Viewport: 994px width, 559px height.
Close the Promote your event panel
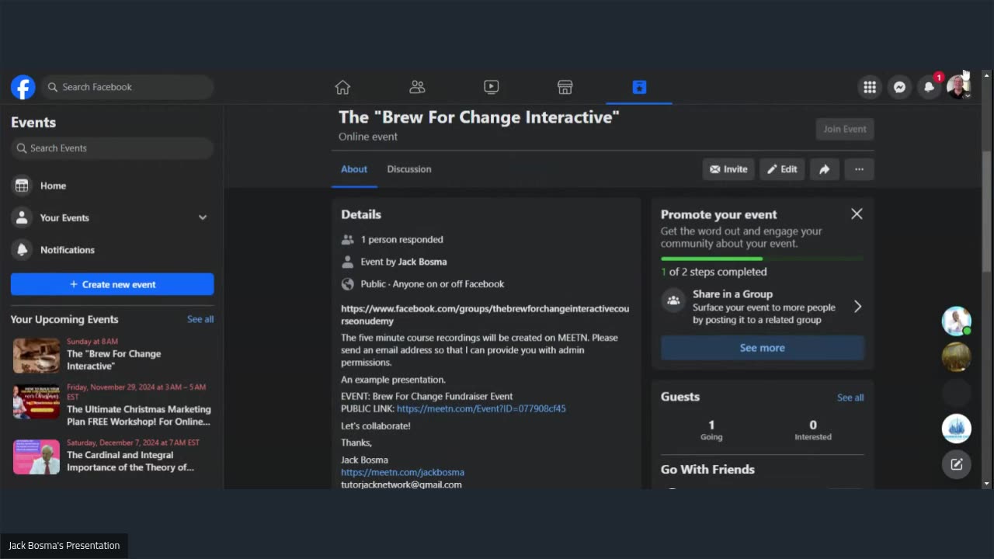pyautogui.click(x=857, y=214)
